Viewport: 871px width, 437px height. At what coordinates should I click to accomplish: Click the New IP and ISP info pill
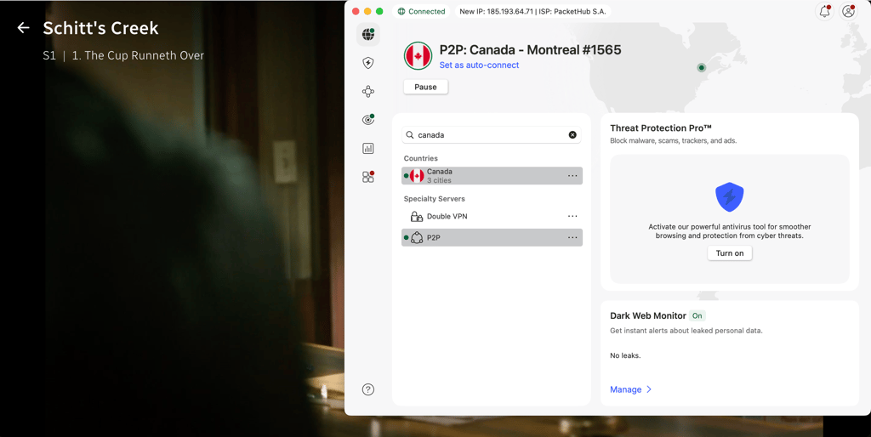point(533,11)
